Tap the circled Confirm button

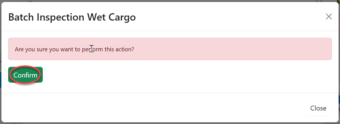25,75
